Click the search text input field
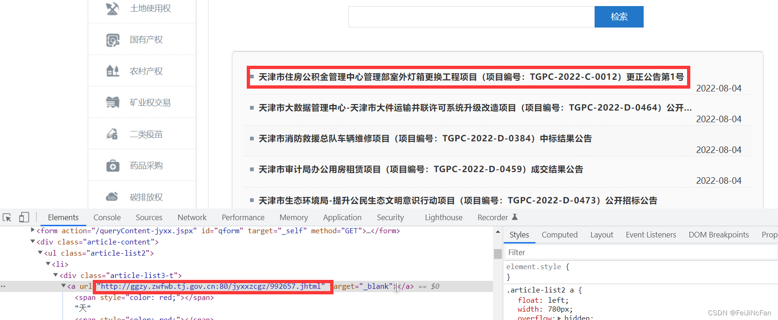 click(472, 17)
